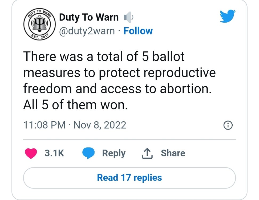The image size is (259, 200).
Task: Click the Nov 8, 2022 date
Action: (x=100, y=125)
